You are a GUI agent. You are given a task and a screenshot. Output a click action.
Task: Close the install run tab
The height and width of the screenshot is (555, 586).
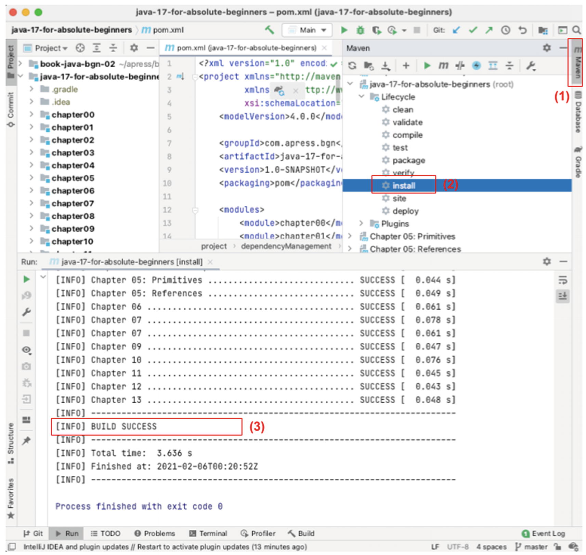pos(210,262)
